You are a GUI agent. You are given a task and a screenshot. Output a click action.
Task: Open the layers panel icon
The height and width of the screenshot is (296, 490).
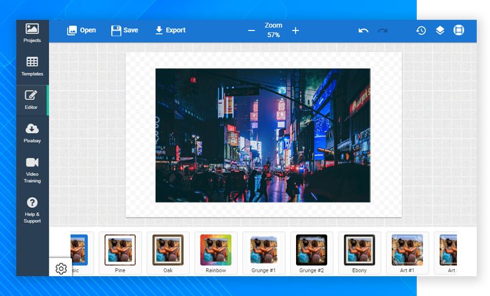[x=440, y=30]
